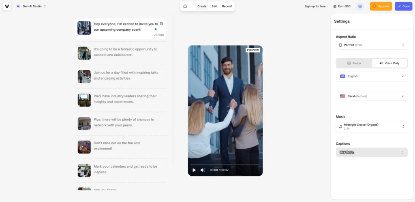
Task: Click the home icon in top toolbar
Action: [185, 6]
